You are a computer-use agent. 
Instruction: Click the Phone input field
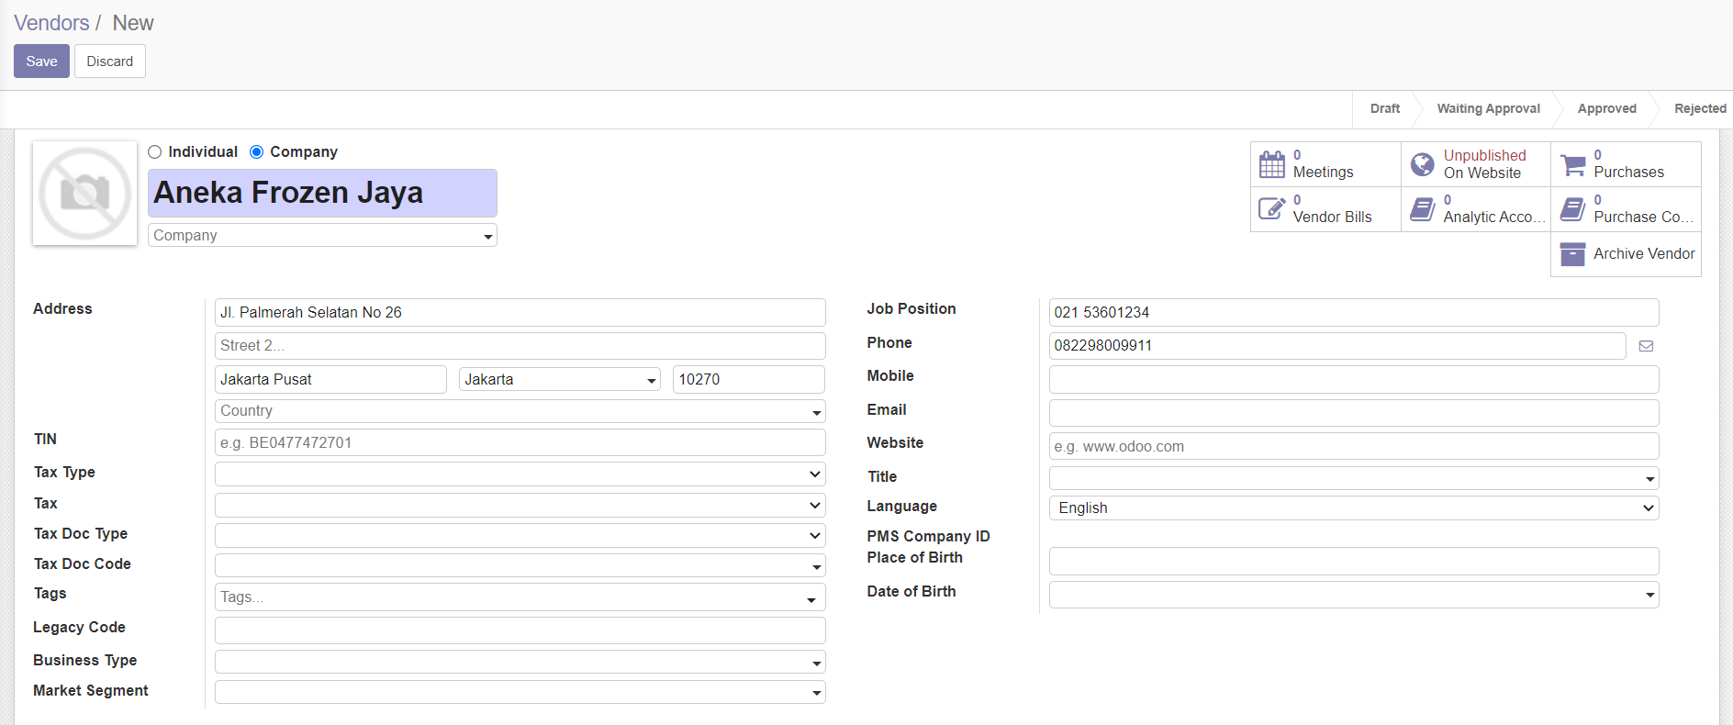[x=1337, y=346]
